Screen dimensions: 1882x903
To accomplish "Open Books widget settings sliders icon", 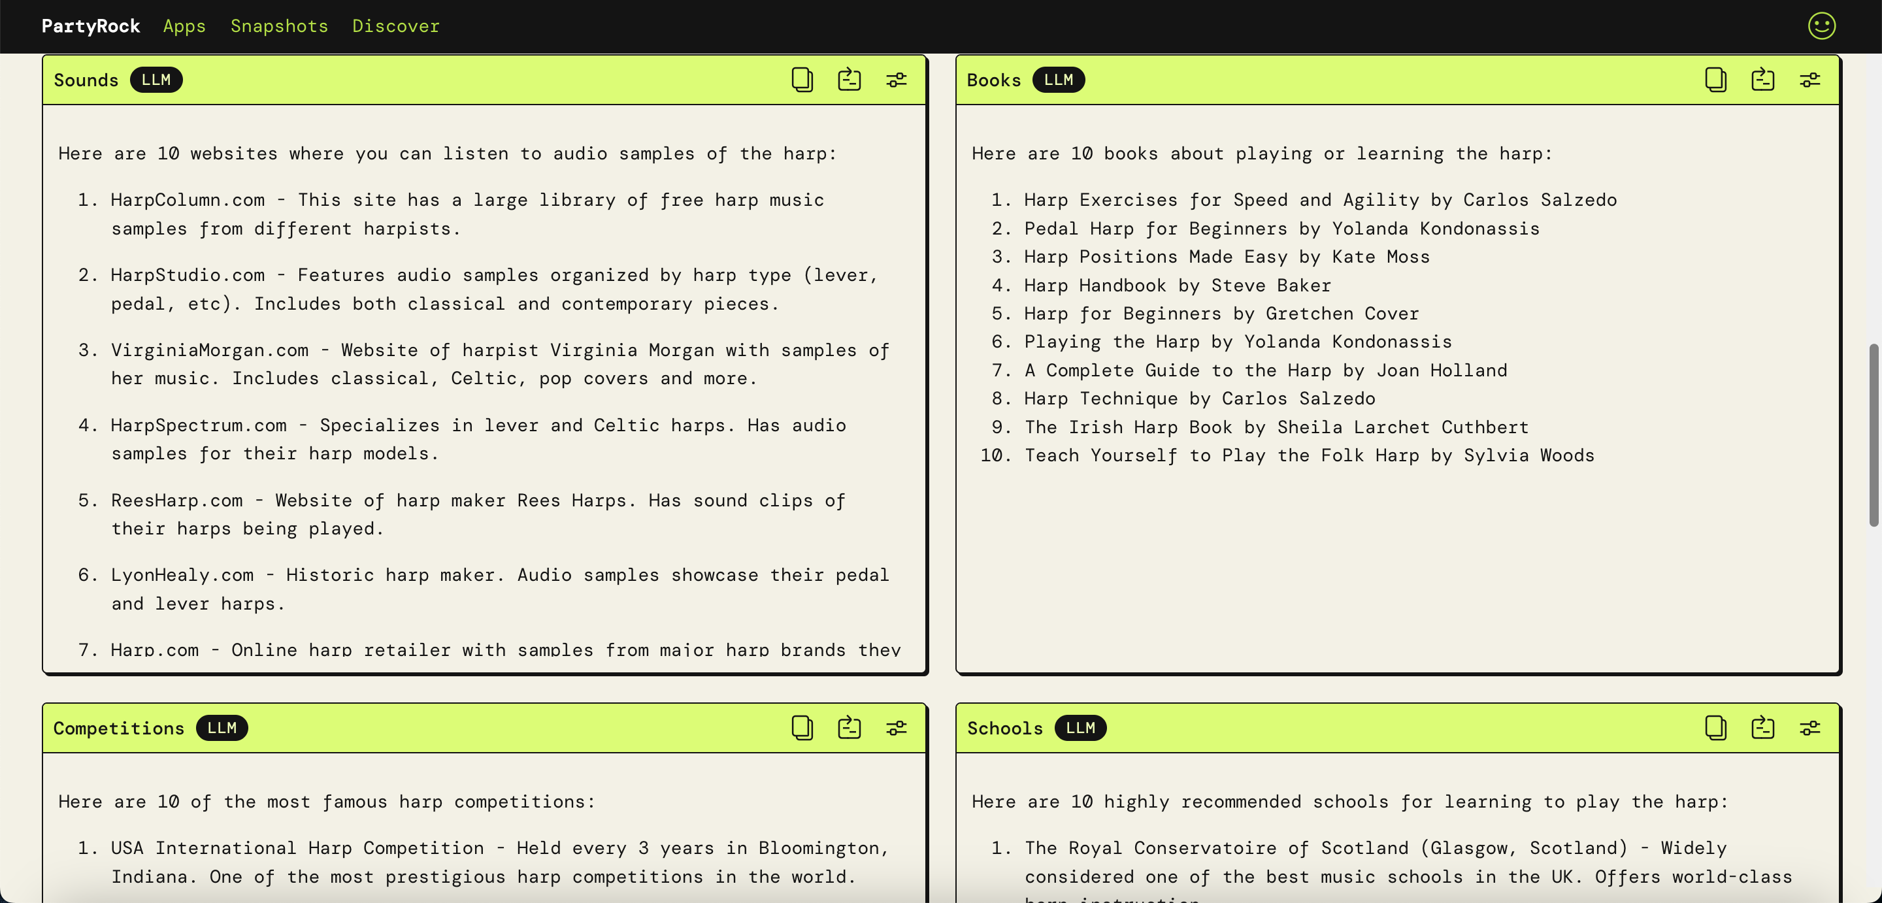I will (1809, 80).
